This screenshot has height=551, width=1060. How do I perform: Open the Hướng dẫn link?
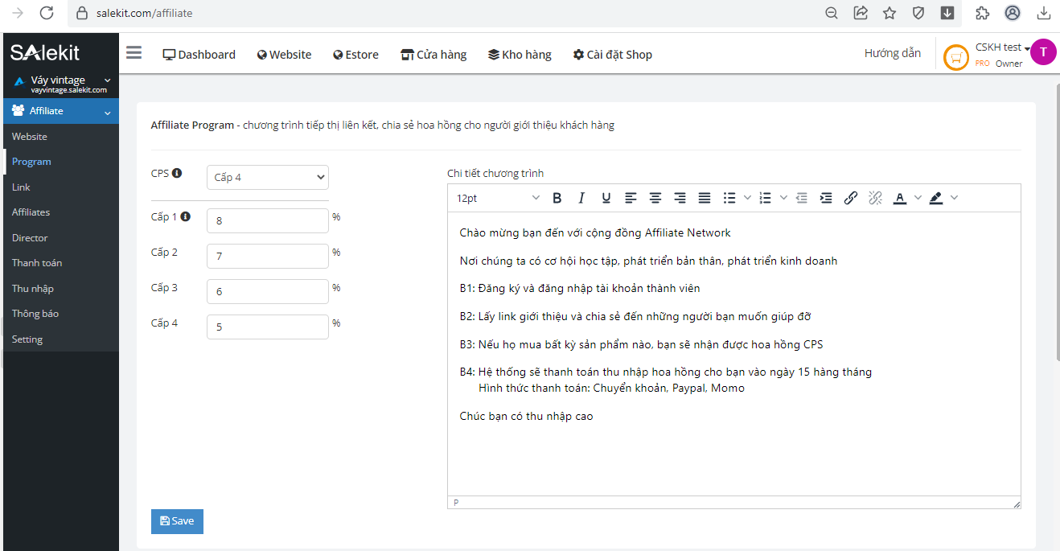[x=892, y=53]
